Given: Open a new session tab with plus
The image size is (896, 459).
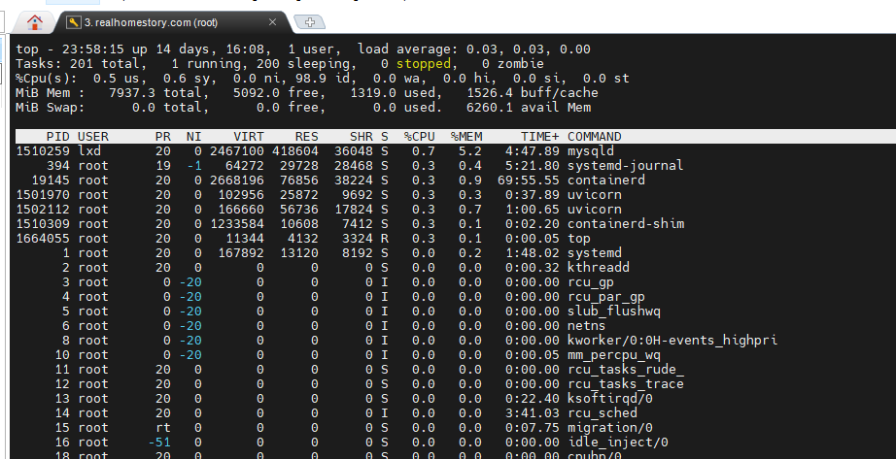Looking at the screenshot, I should tap(310, 22).
